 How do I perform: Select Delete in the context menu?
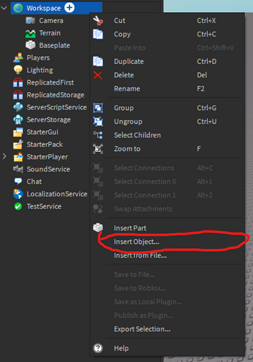click(167, 75)
